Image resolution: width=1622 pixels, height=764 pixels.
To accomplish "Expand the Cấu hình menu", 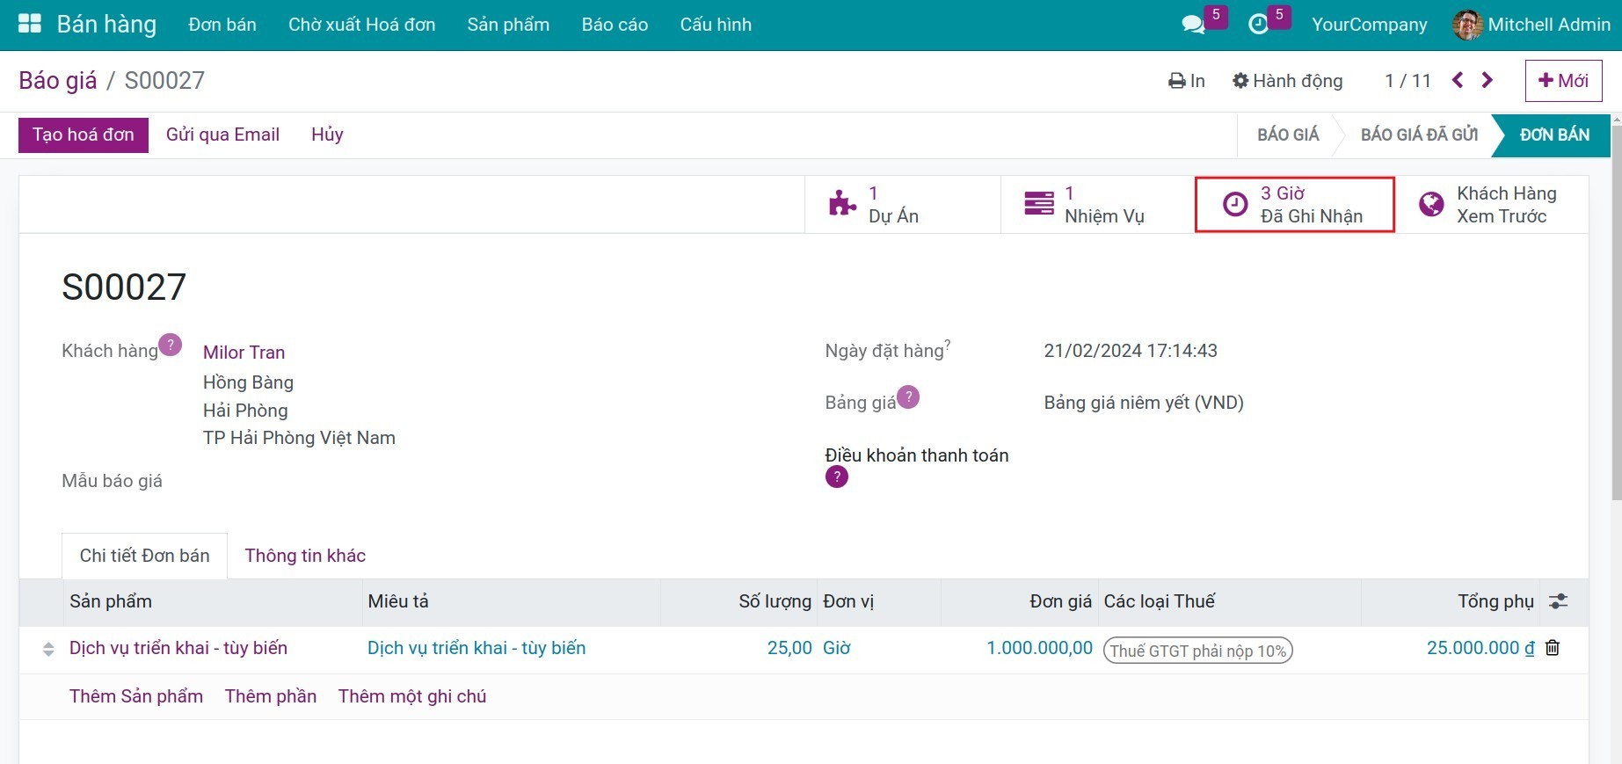I will click(716, 25).
